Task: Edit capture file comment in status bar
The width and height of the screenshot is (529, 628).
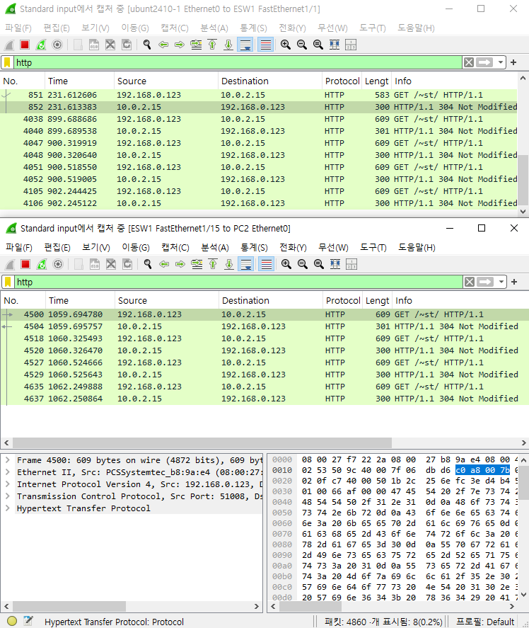Action: click(28, 621)
